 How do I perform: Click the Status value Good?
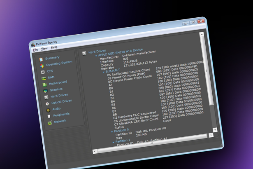pyautogui.click(x=167, y=121)
